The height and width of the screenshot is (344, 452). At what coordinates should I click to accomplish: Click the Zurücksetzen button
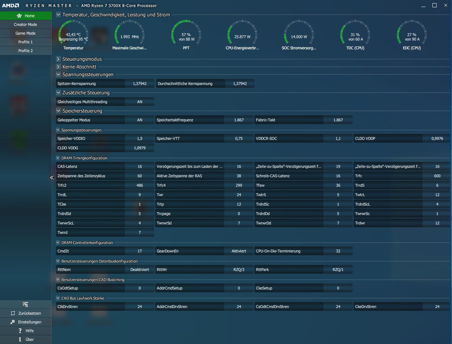coord(26,313)
